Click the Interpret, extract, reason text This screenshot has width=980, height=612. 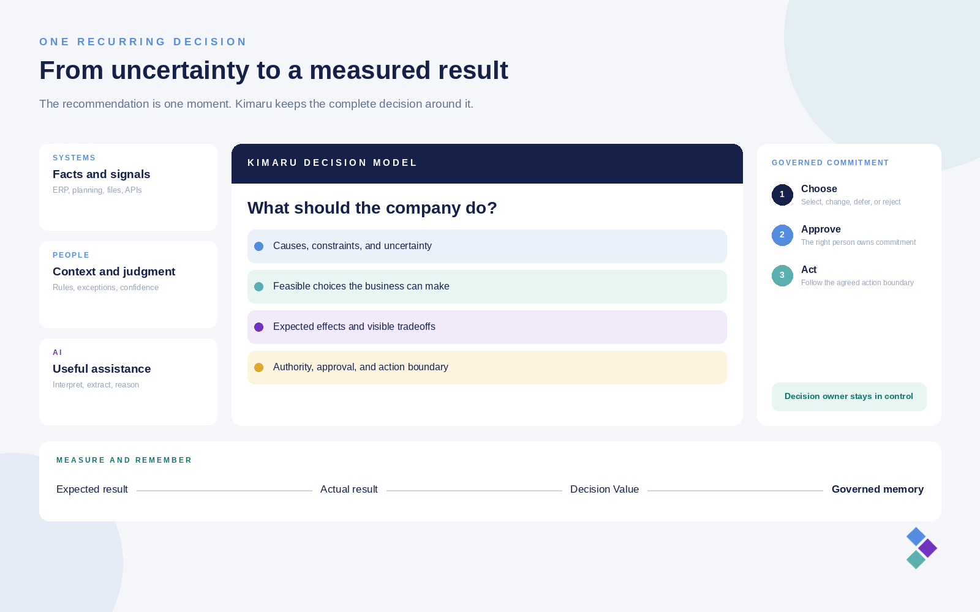[96, 385]
